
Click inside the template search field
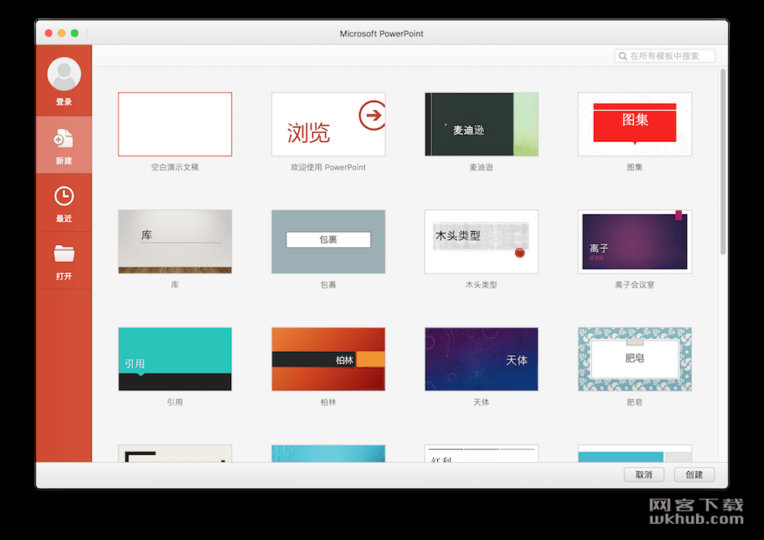click(x=664, y=56)
